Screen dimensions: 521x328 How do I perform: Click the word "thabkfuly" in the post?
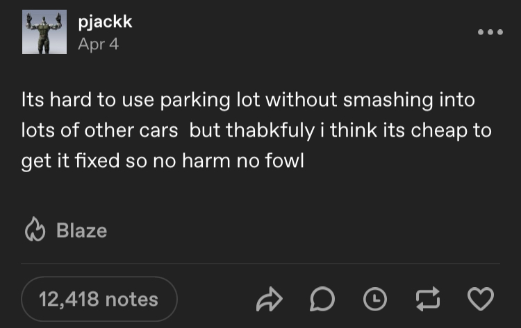click(x=250, y=130)
